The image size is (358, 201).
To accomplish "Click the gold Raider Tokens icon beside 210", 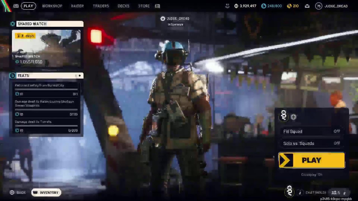I will 289,6.
